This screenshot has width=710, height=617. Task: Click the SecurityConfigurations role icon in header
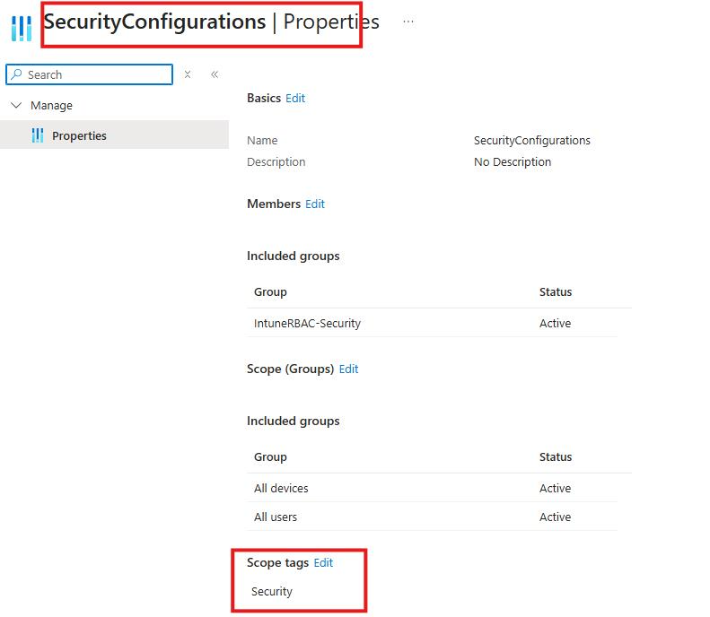click(21, 26)
